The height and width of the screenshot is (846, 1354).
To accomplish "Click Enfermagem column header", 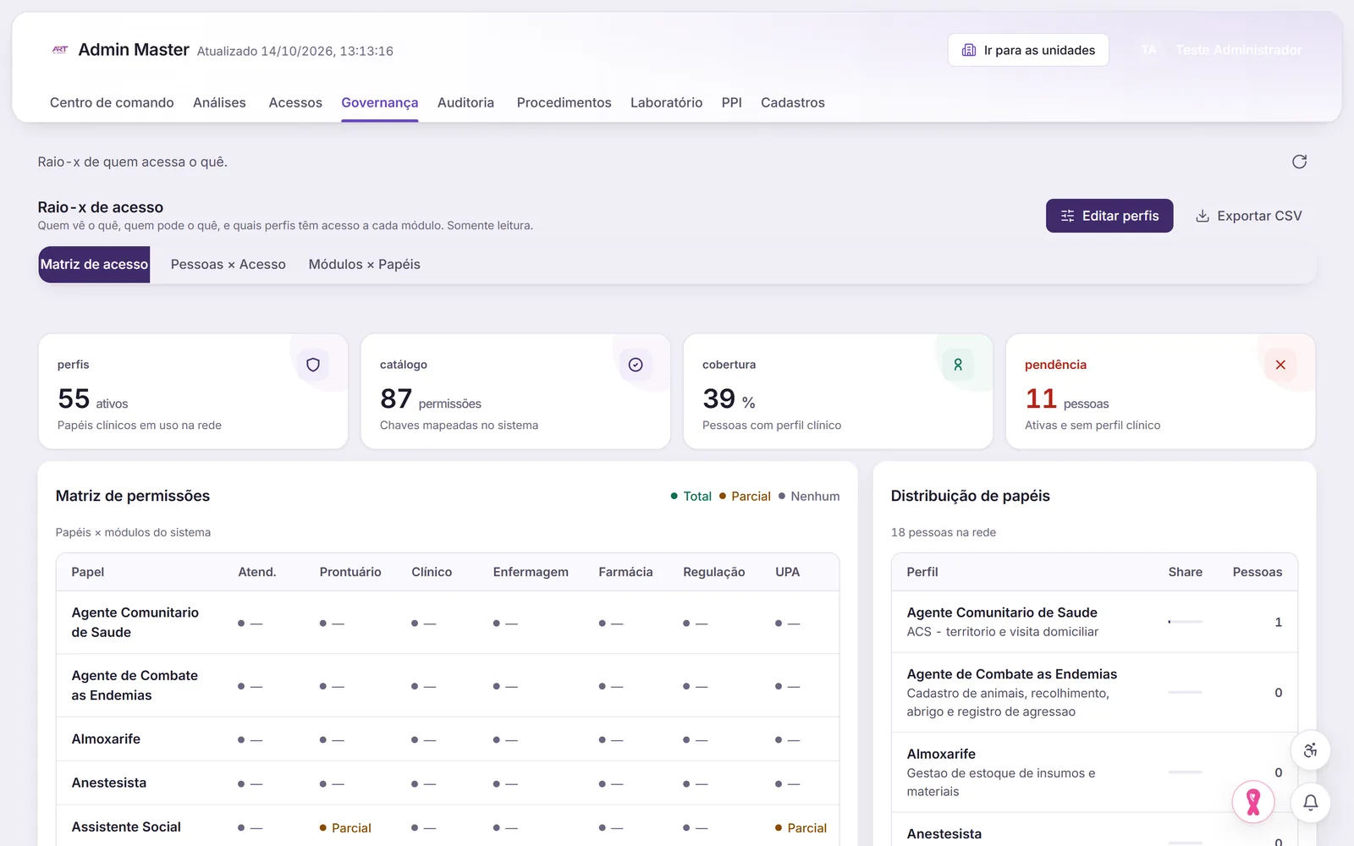I will coord(531,572).
